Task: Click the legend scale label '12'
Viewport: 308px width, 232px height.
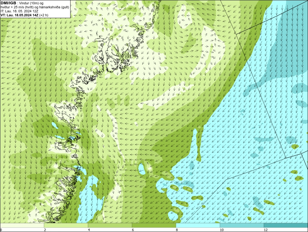Action: click(x=266, y=230)
